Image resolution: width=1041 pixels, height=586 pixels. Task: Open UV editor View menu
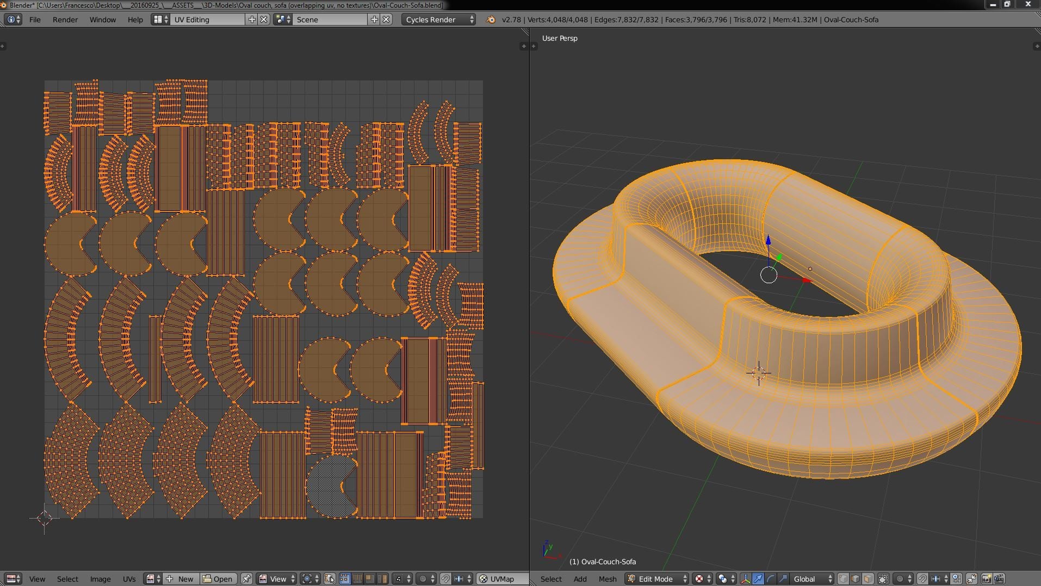point(37,579)
